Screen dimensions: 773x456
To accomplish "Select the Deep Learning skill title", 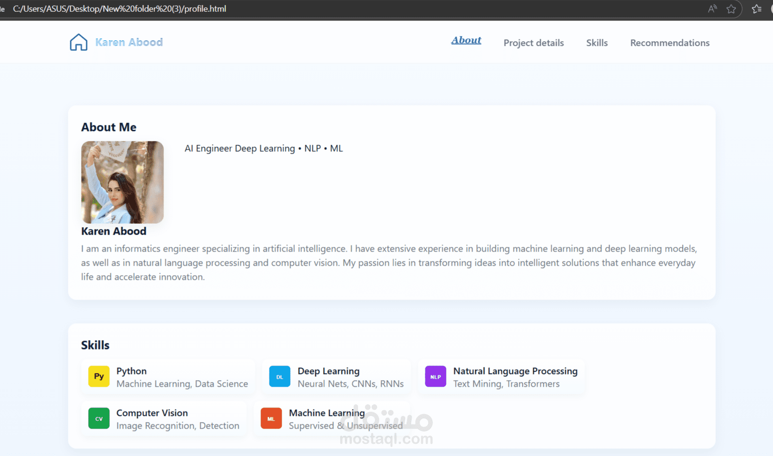I will pyautogui.click(x=328, y=371).
